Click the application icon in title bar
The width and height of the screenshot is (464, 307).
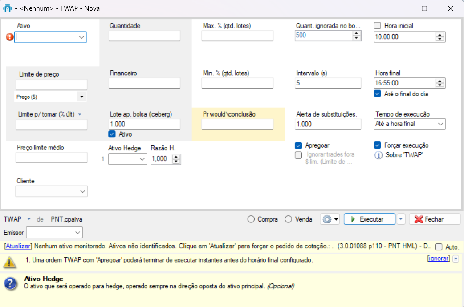pos(7,8)
